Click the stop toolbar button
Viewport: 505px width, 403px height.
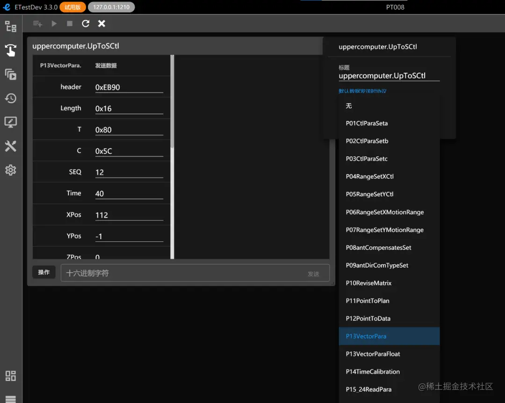click(x=70, y=23)
